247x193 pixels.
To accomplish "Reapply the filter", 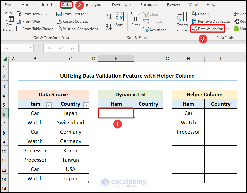I will coord(153,22).
